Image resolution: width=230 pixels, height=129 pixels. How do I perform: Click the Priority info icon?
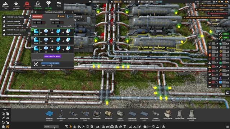tap(81, 17)
